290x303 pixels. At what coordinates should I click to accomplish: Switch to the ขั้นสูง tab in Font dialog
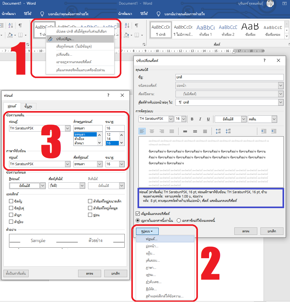pyautogui.click(x=28, y=106)
